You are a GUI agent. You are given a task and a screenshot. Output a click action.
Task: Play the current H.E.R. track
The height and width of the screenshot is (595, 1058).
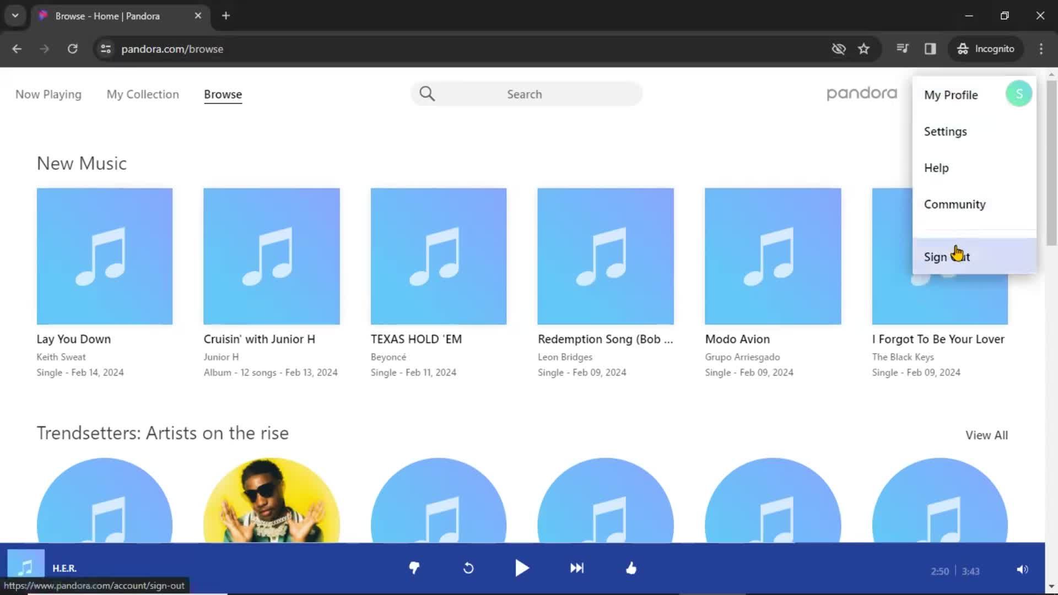522,568
